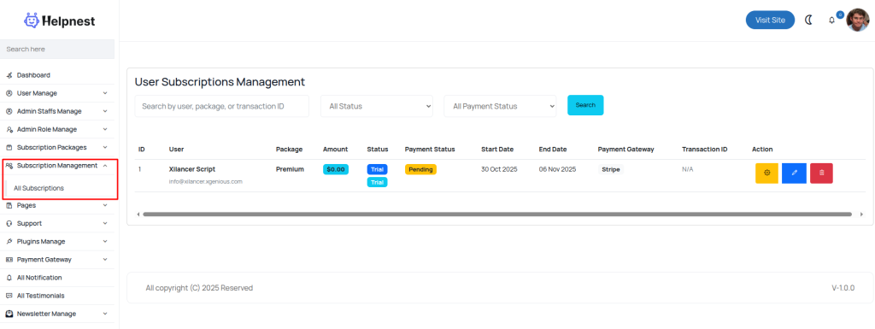The image size is (875, 329).
Task: Click the Plugins Manage plug icon
Action: (x=9, y=242)
